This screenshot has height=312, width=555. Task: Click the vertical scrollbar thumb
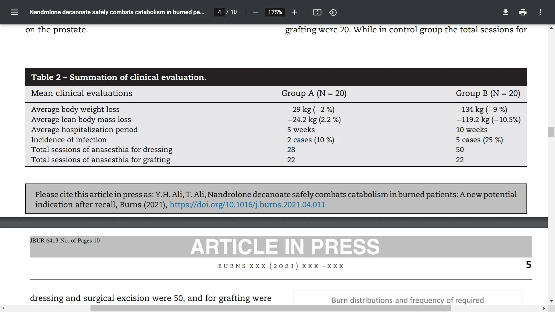point(551,132)
